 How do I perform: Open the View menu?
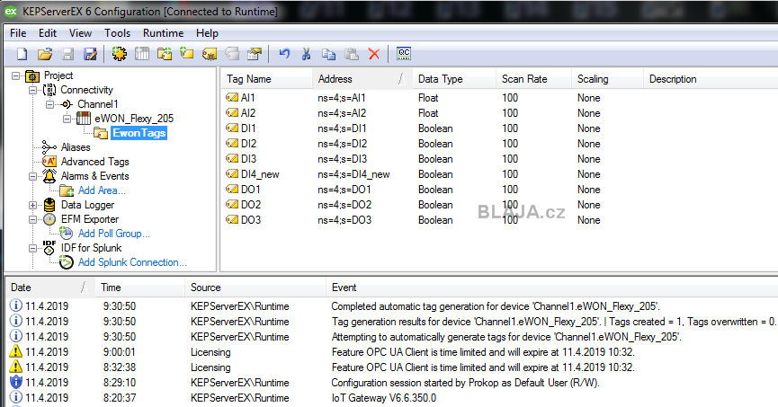(x=80, y=33)
